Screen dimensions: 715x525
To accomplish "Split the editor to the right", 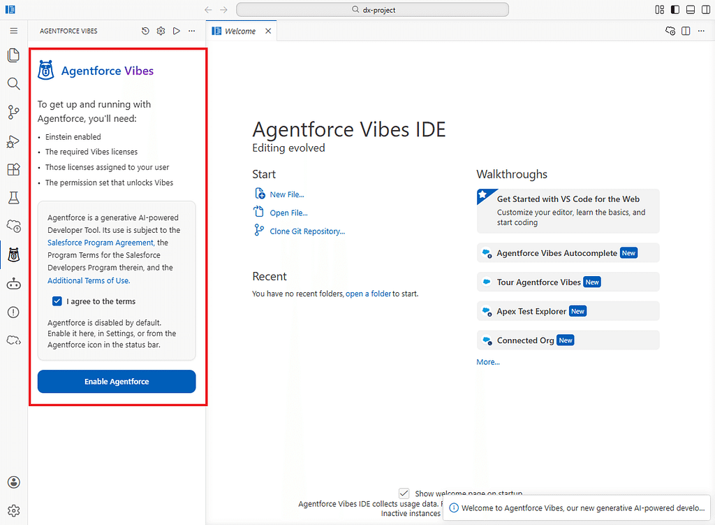I will [x=686, y=31].
